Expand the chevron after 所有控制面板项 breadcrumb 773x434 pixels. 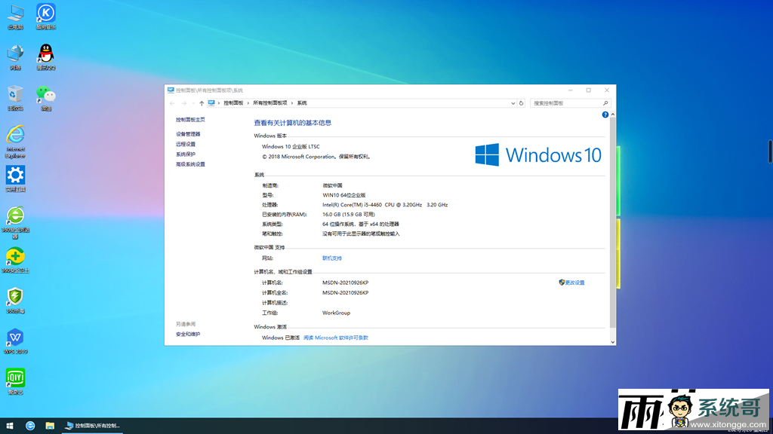[x=292, y=103]
